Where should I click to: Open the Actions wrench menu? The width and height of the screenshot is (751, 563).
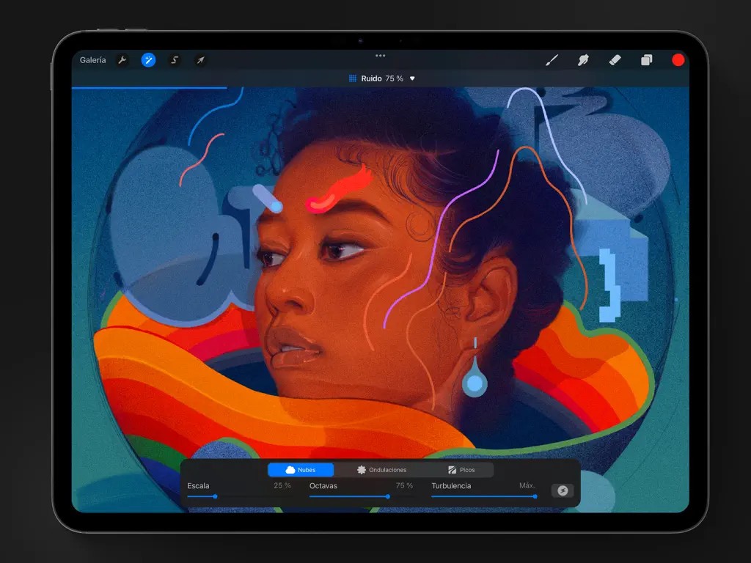tap(122, 60)
